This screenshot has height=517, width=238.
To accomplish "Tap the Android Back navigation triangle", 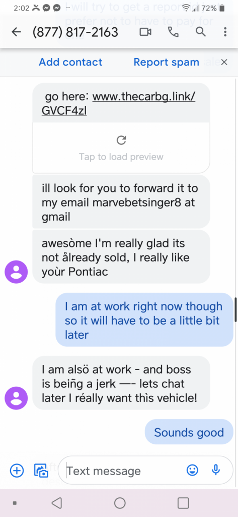I will click(x=56, y=503).
